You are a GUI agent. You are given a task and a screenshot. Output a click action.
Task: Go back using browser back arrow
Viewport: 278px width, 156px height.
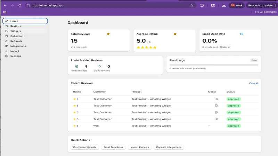tap(5, 5)
